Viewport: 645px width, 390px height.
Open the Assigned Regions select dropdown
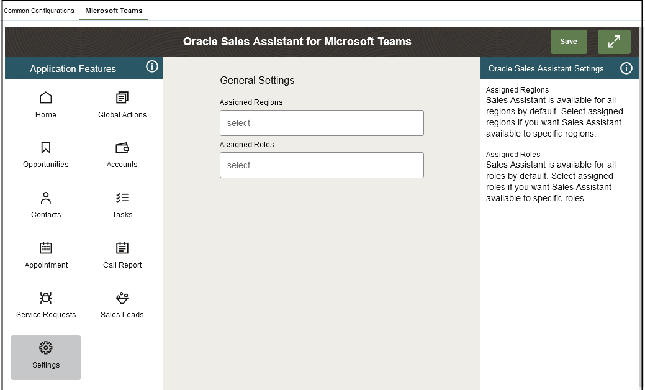pyautogui.click(x=322, y=123)
